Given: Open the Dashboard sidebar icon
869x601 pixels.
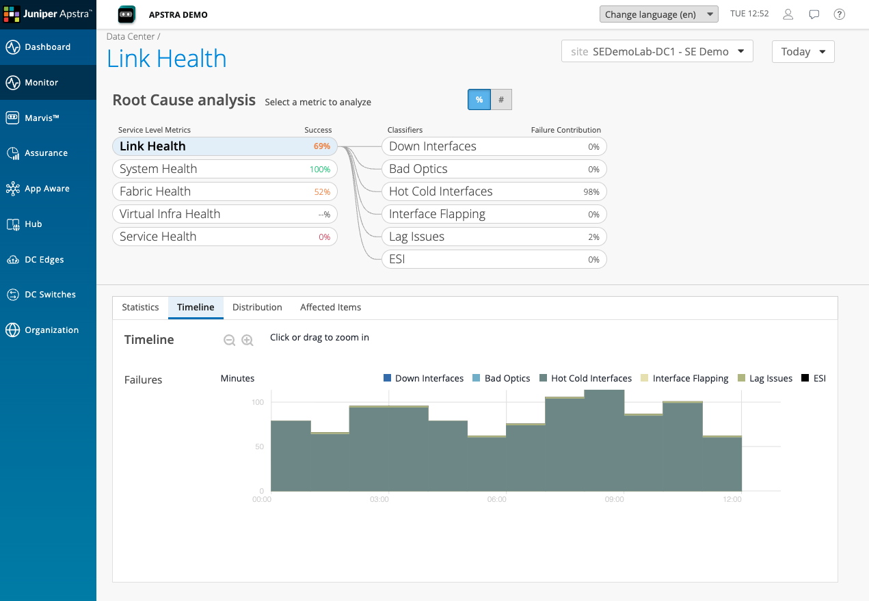Looking at the screenshot, I should coord(13,47).
